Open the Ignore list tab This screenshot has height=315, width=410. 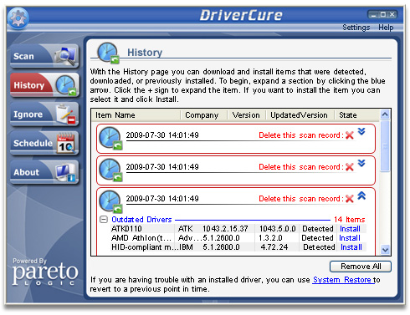point(44,114)
